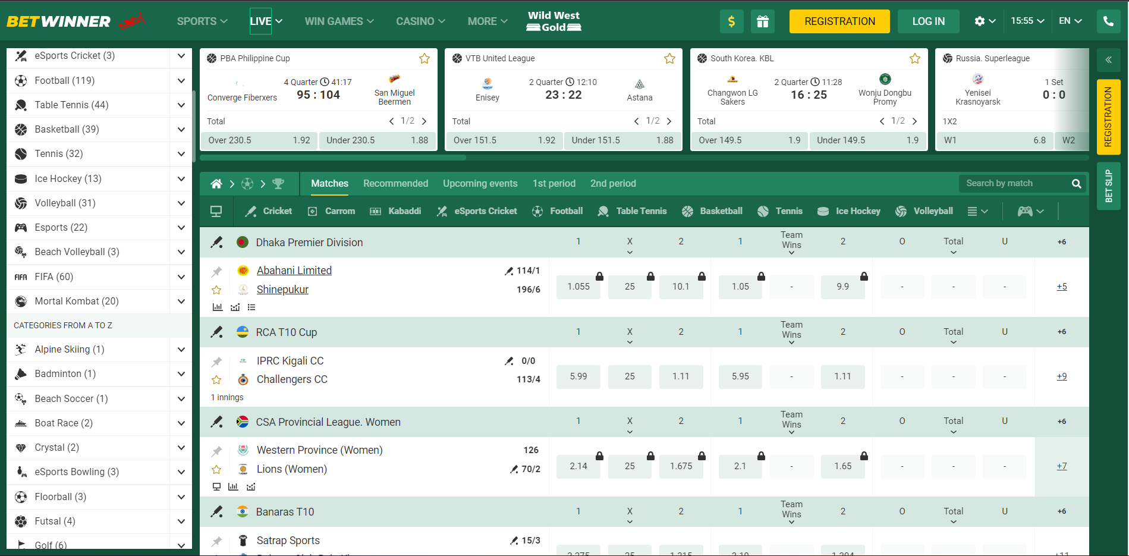Viewport: 1129px width, 556px height.
Task: Open the settings gear menu
Action: 985,21
